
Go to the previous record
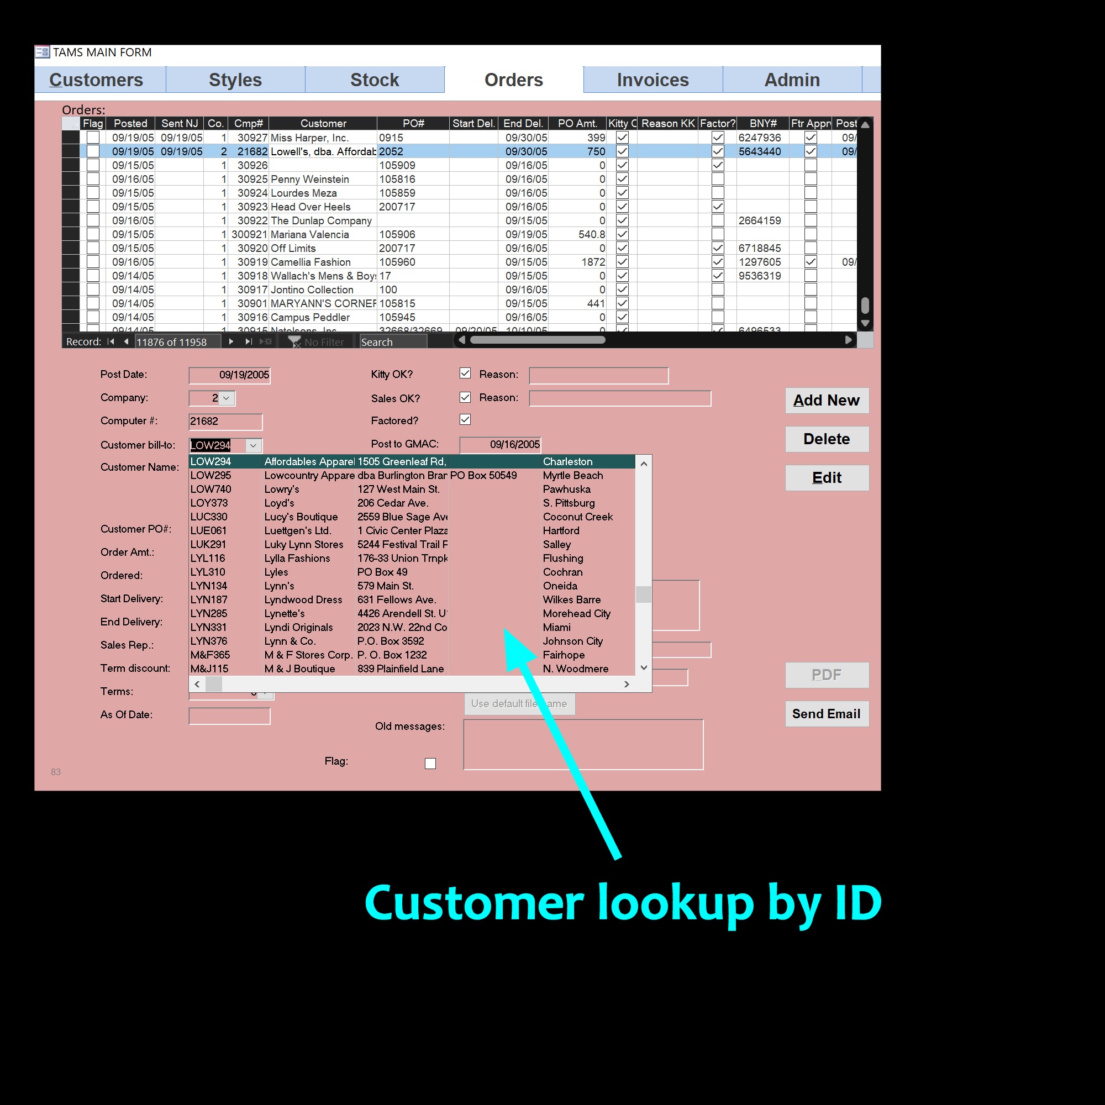pos(126,341)
